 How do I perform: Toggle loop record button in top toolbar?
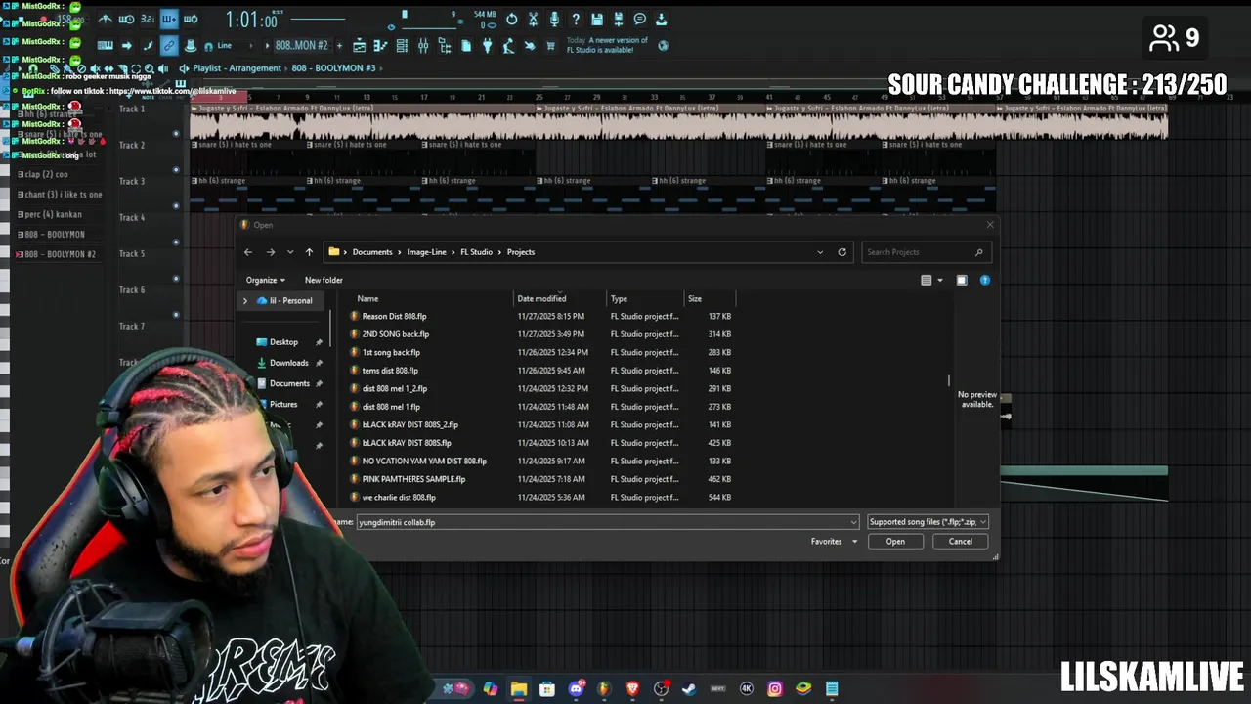(x=191, y=19)
